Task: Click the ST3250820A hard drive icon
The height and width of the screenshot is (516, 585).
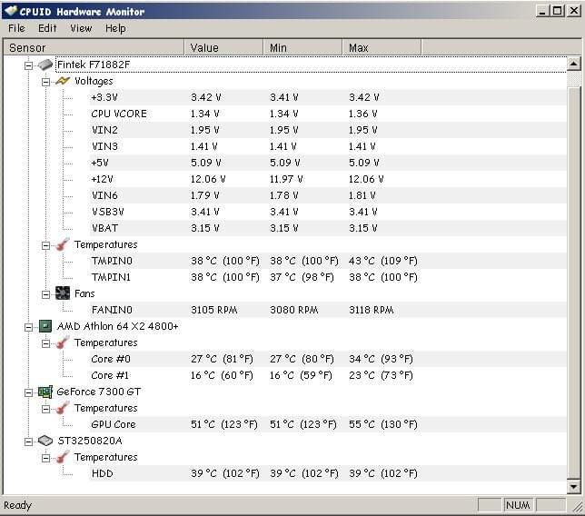Action: coord(45,441)
